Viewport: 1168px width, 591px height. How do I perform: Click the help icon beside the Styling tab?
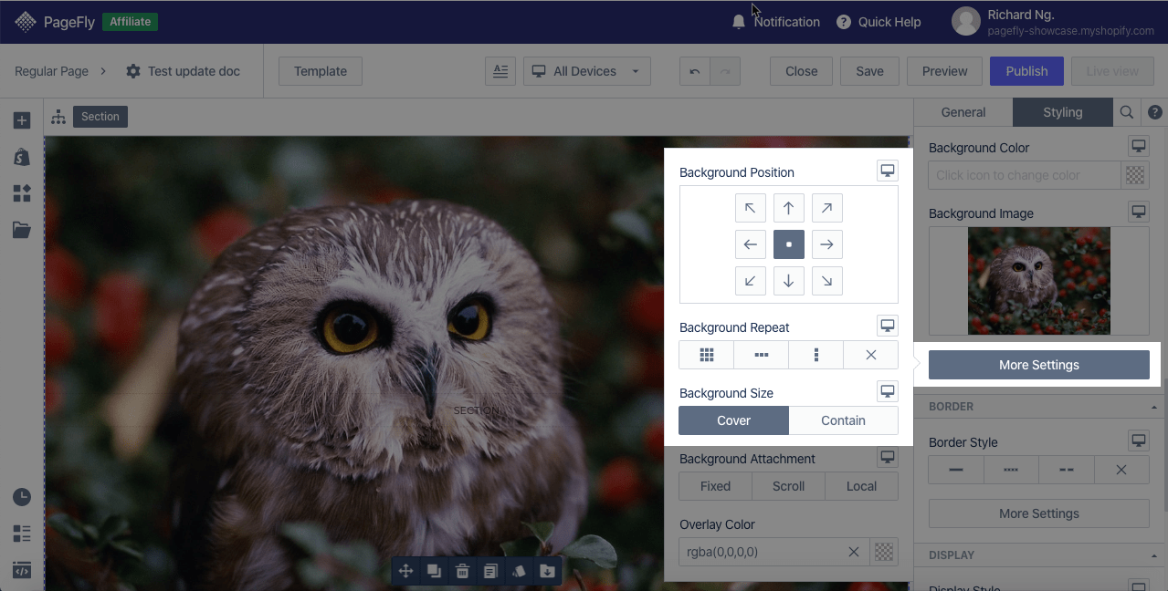coord(1155,112)
